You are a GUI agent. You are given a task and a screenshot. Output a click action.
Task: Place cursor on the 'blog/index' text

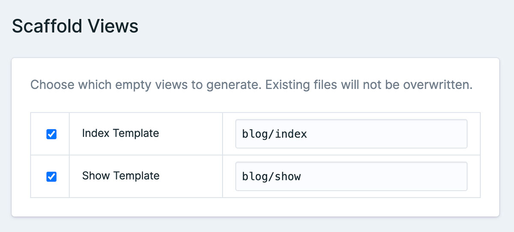click(275, 134)
